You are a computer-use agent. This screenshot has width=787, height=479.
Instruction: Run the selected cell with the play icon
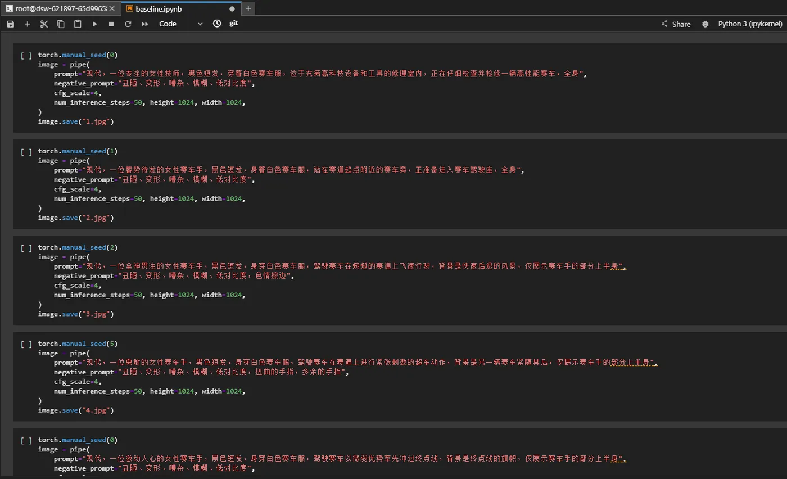coord(94,24)
